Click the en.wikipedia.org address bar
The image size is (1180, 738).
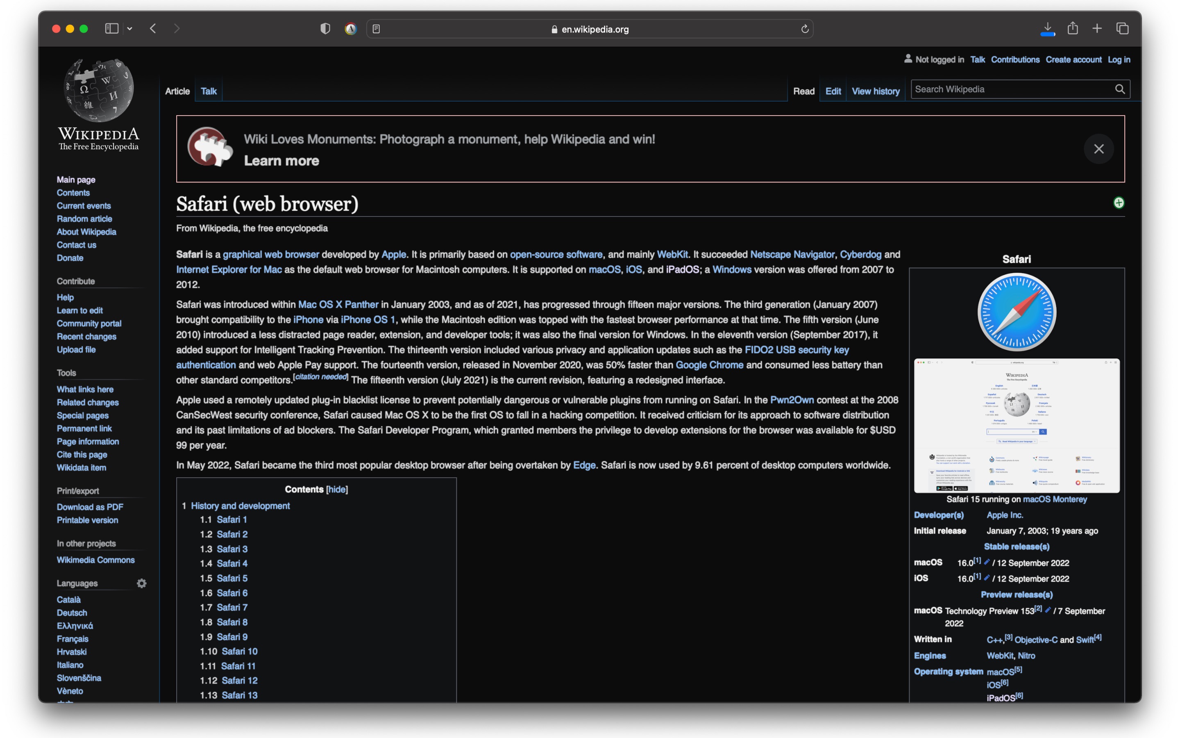590,29
